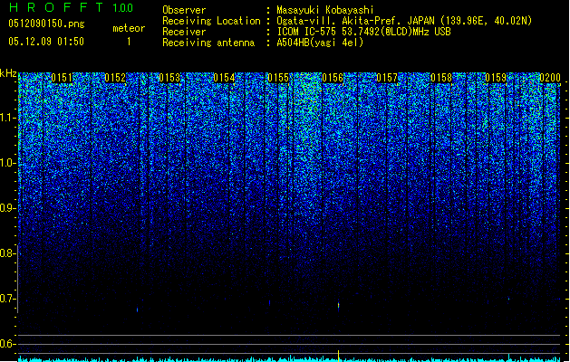Click the yellow meteor echo near 0156
Screen dimensions: 570x362
click(x=338, y=306)
